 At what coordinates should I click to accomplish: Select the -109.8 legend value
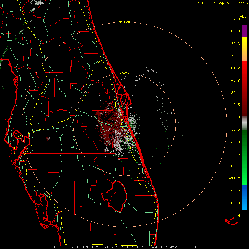[x=233, y=203]
